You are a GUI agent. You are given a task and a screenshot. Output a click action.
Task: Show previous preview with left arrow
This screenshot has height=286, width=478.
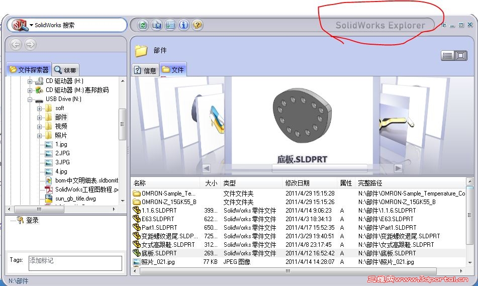click(207, 168)
